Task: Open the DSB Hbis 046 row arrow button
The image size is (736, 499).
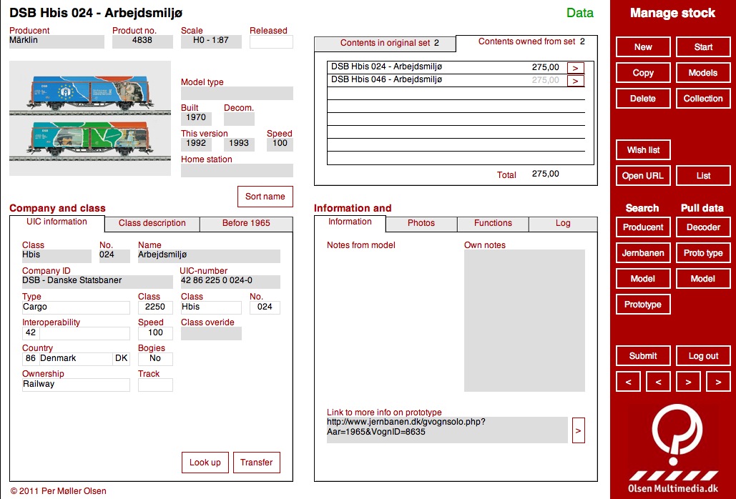Action: [x=576, y=81]
